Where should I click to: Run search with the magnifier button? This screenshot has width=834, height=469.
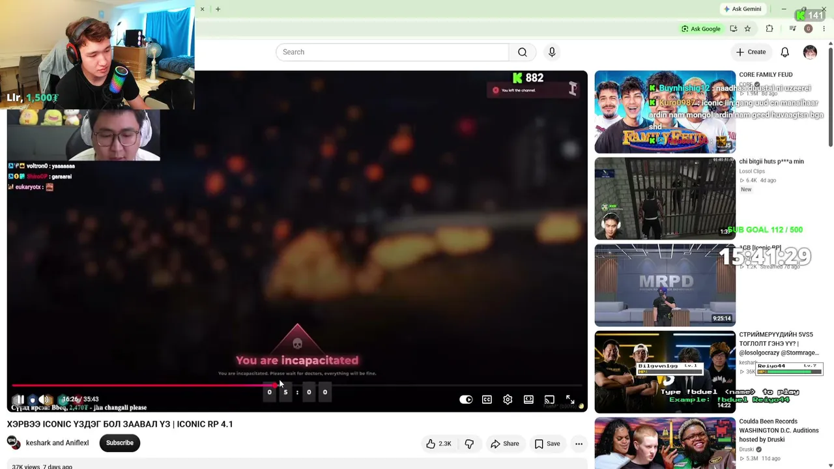(x=523, y=52)
